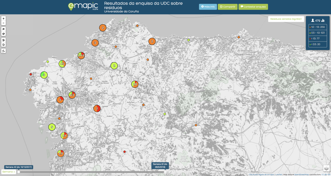
Task: Open the cluster marker labeled 19
Action: (x=61, y=153)
